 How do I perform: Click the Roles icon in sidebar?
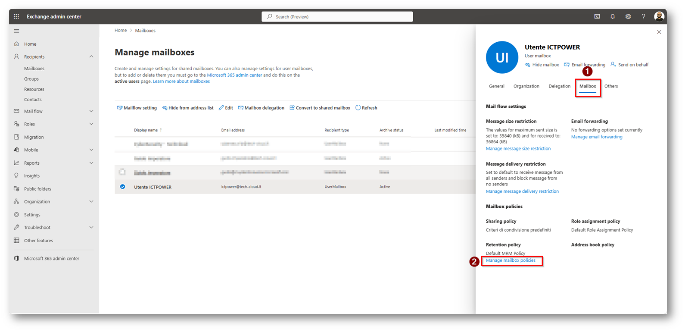pyautogui.click(x=16, y=124)
